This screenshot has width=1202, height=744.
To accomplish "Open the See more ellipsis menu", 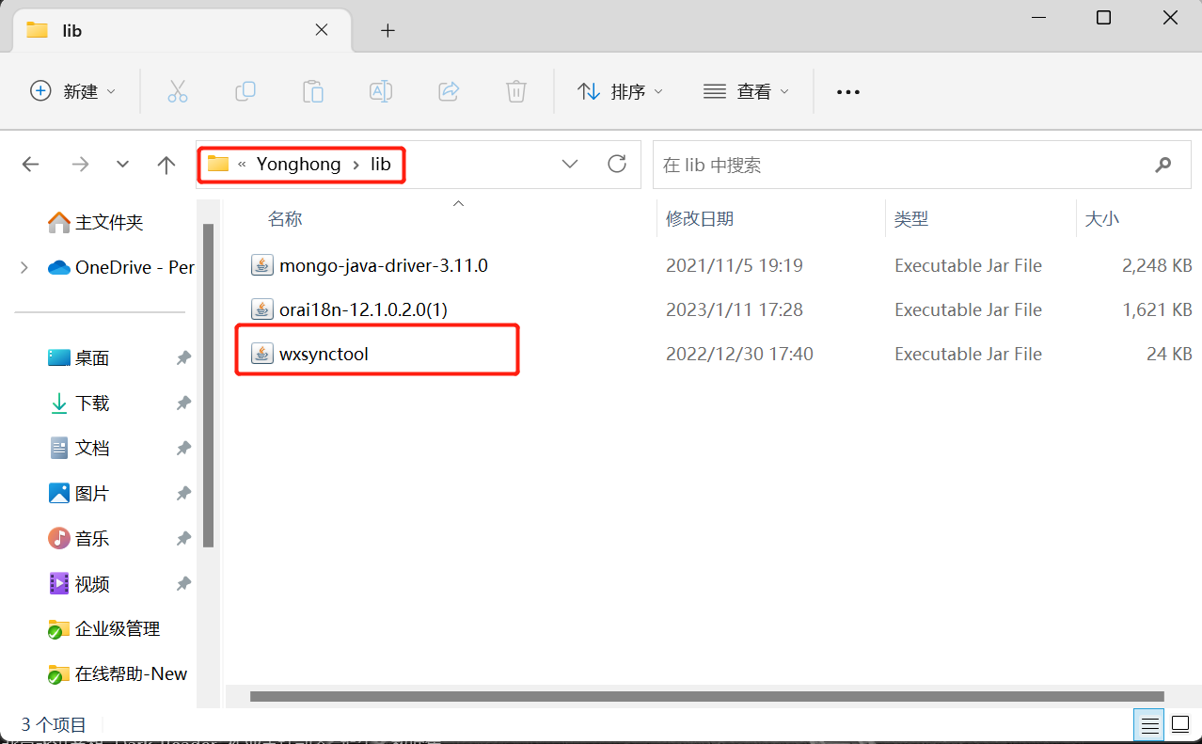I will click(x=848, y=92).
